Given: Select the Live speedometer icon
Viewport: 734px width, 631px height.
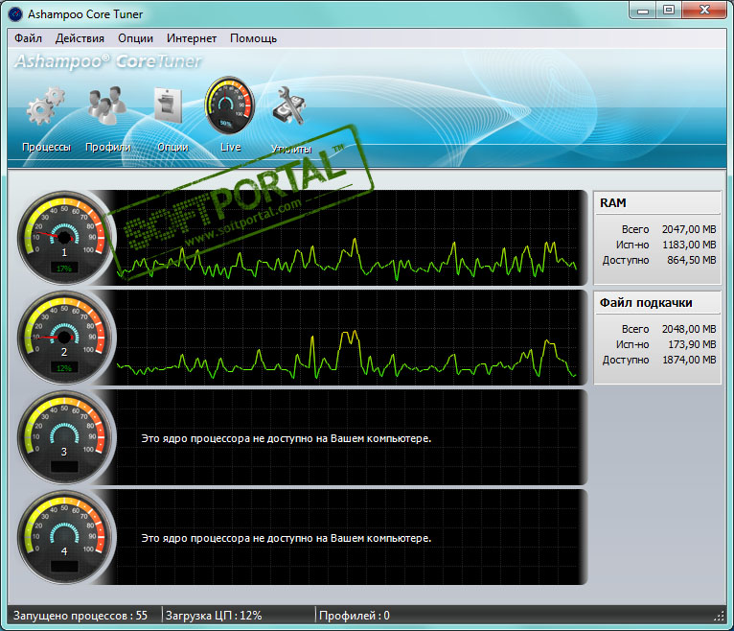Looking at the screenshot, I should click(230, 105).
